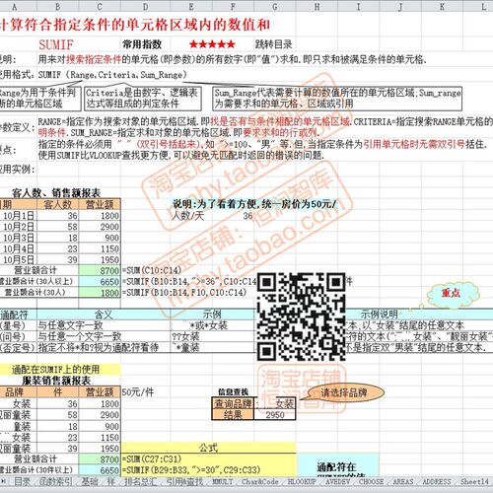
Task: Select the 人数/天 value 36 cell
Action: (x=233, y=216)
